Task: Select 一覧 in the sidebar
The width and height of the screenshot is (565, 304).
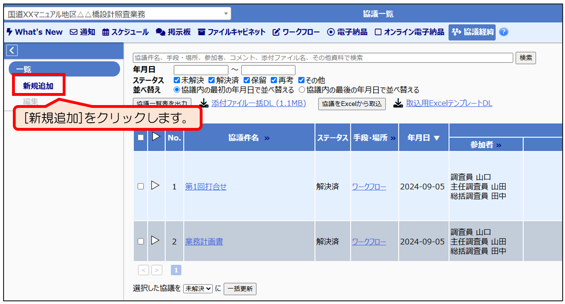Action: click(64, 69)
